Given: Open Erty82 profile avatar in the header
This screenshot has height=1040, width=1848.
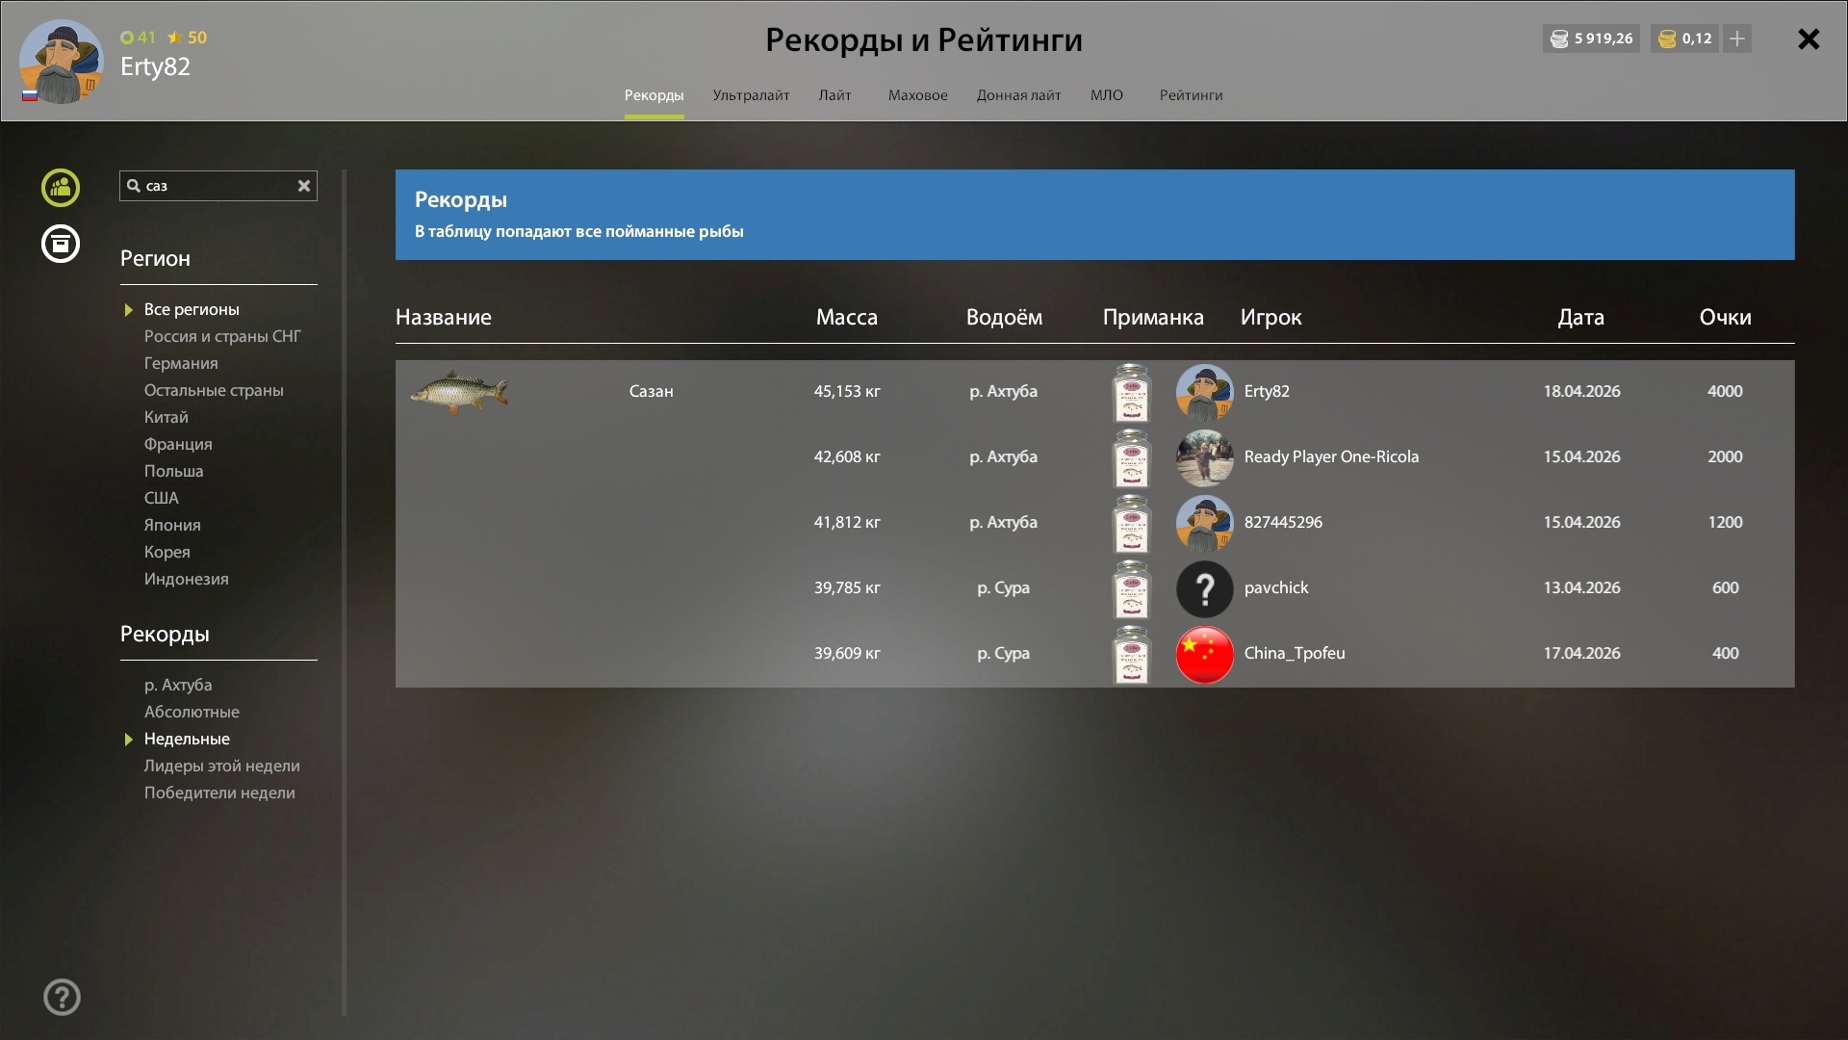Looking at the screenshot, I should click(62, 62).
